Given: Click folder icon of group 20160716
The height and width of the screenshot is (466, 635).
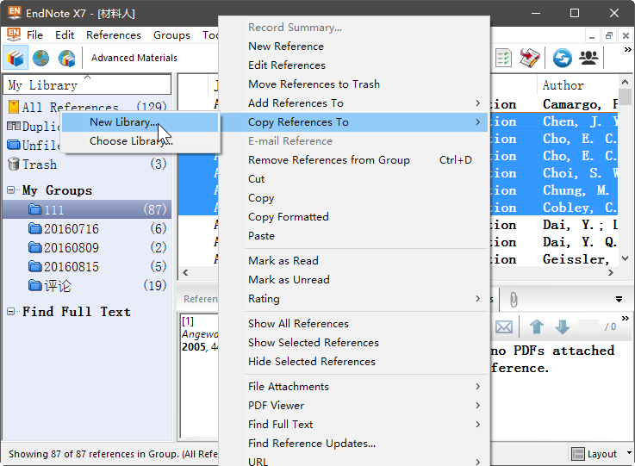Looking at the screenshot, I should click(x=35, y=228).
